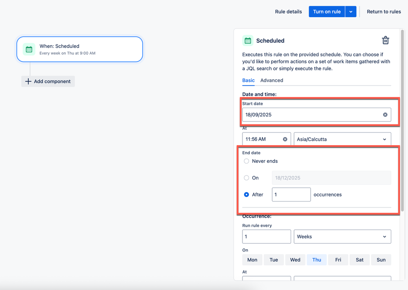Click the Start date input showing 18/09/2025
408x290 pixels.
[x=316, y=115]
